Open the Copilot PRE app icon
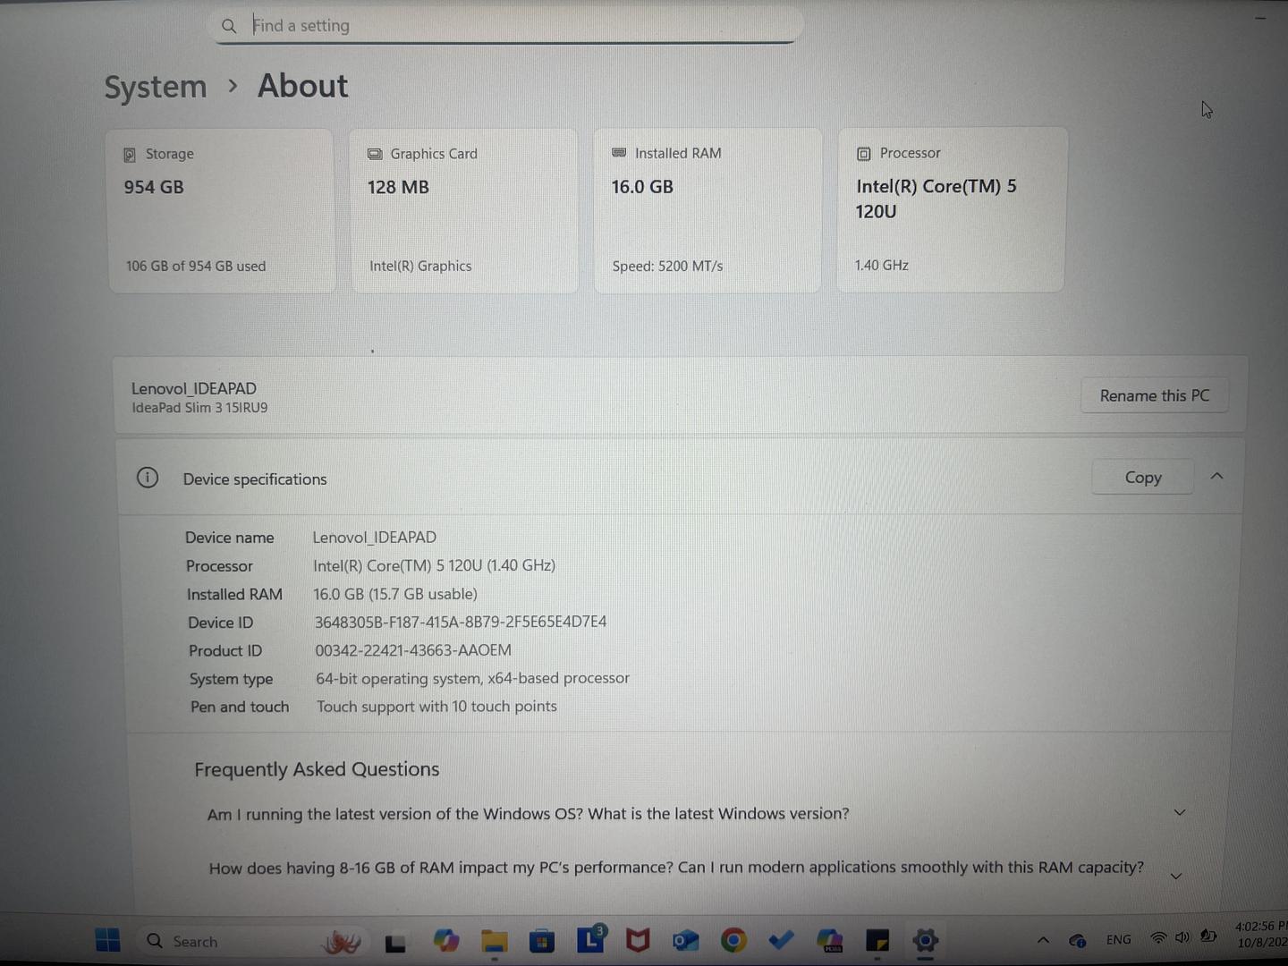The width and height of the screenshot is (1288, 966). point(830,940)
